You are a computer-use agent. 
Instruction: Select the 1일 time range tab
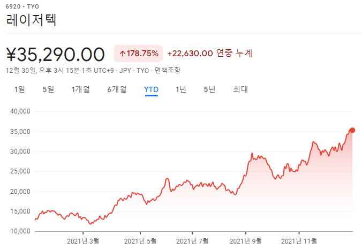click(20, 89)
